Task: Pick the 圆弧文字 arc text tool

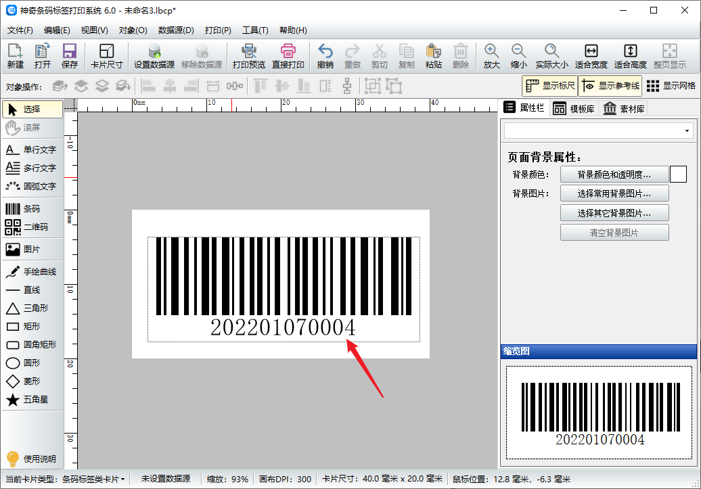Action: 32,186
